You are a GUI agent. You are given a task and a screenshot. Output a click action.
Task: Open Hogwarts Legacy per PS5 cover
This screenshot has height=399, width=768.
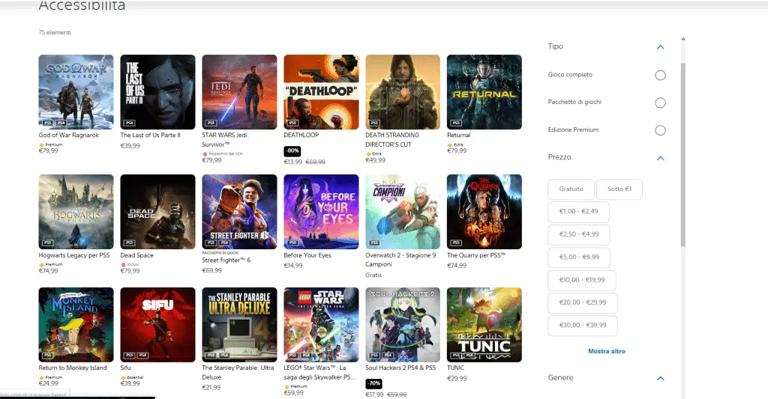76,212
